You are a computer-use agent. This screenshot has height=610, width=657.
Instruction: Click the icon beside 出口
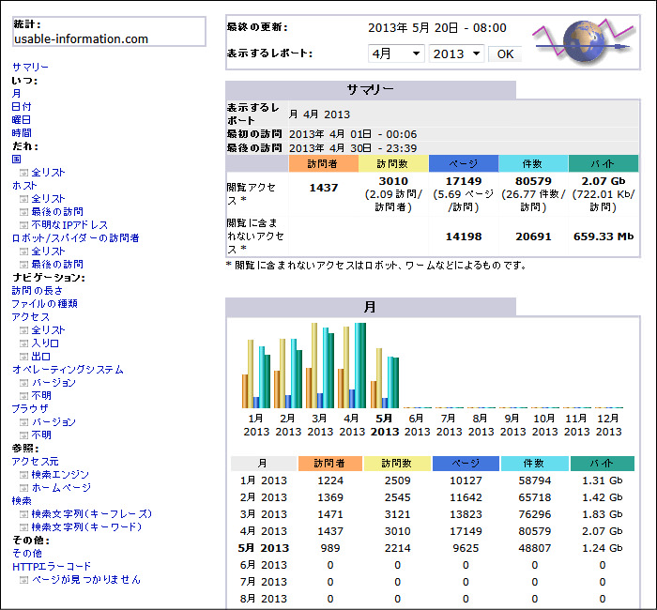(23, 357)
